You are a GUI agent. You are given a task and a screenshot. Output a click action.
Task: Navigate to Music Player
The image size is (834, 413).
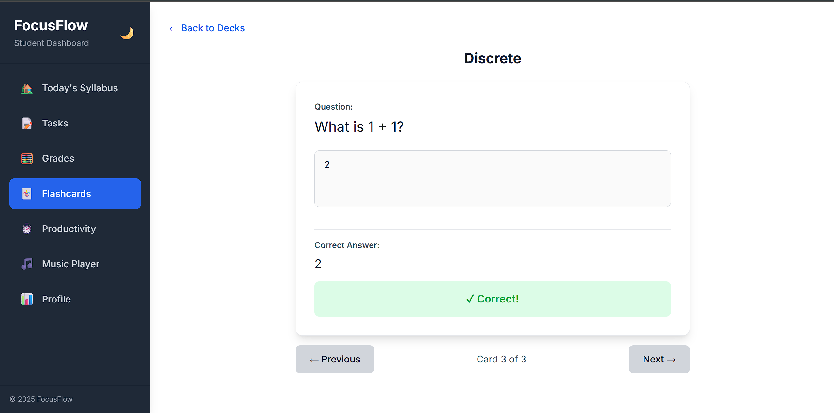pyautogui.click(x=70, y=264)
